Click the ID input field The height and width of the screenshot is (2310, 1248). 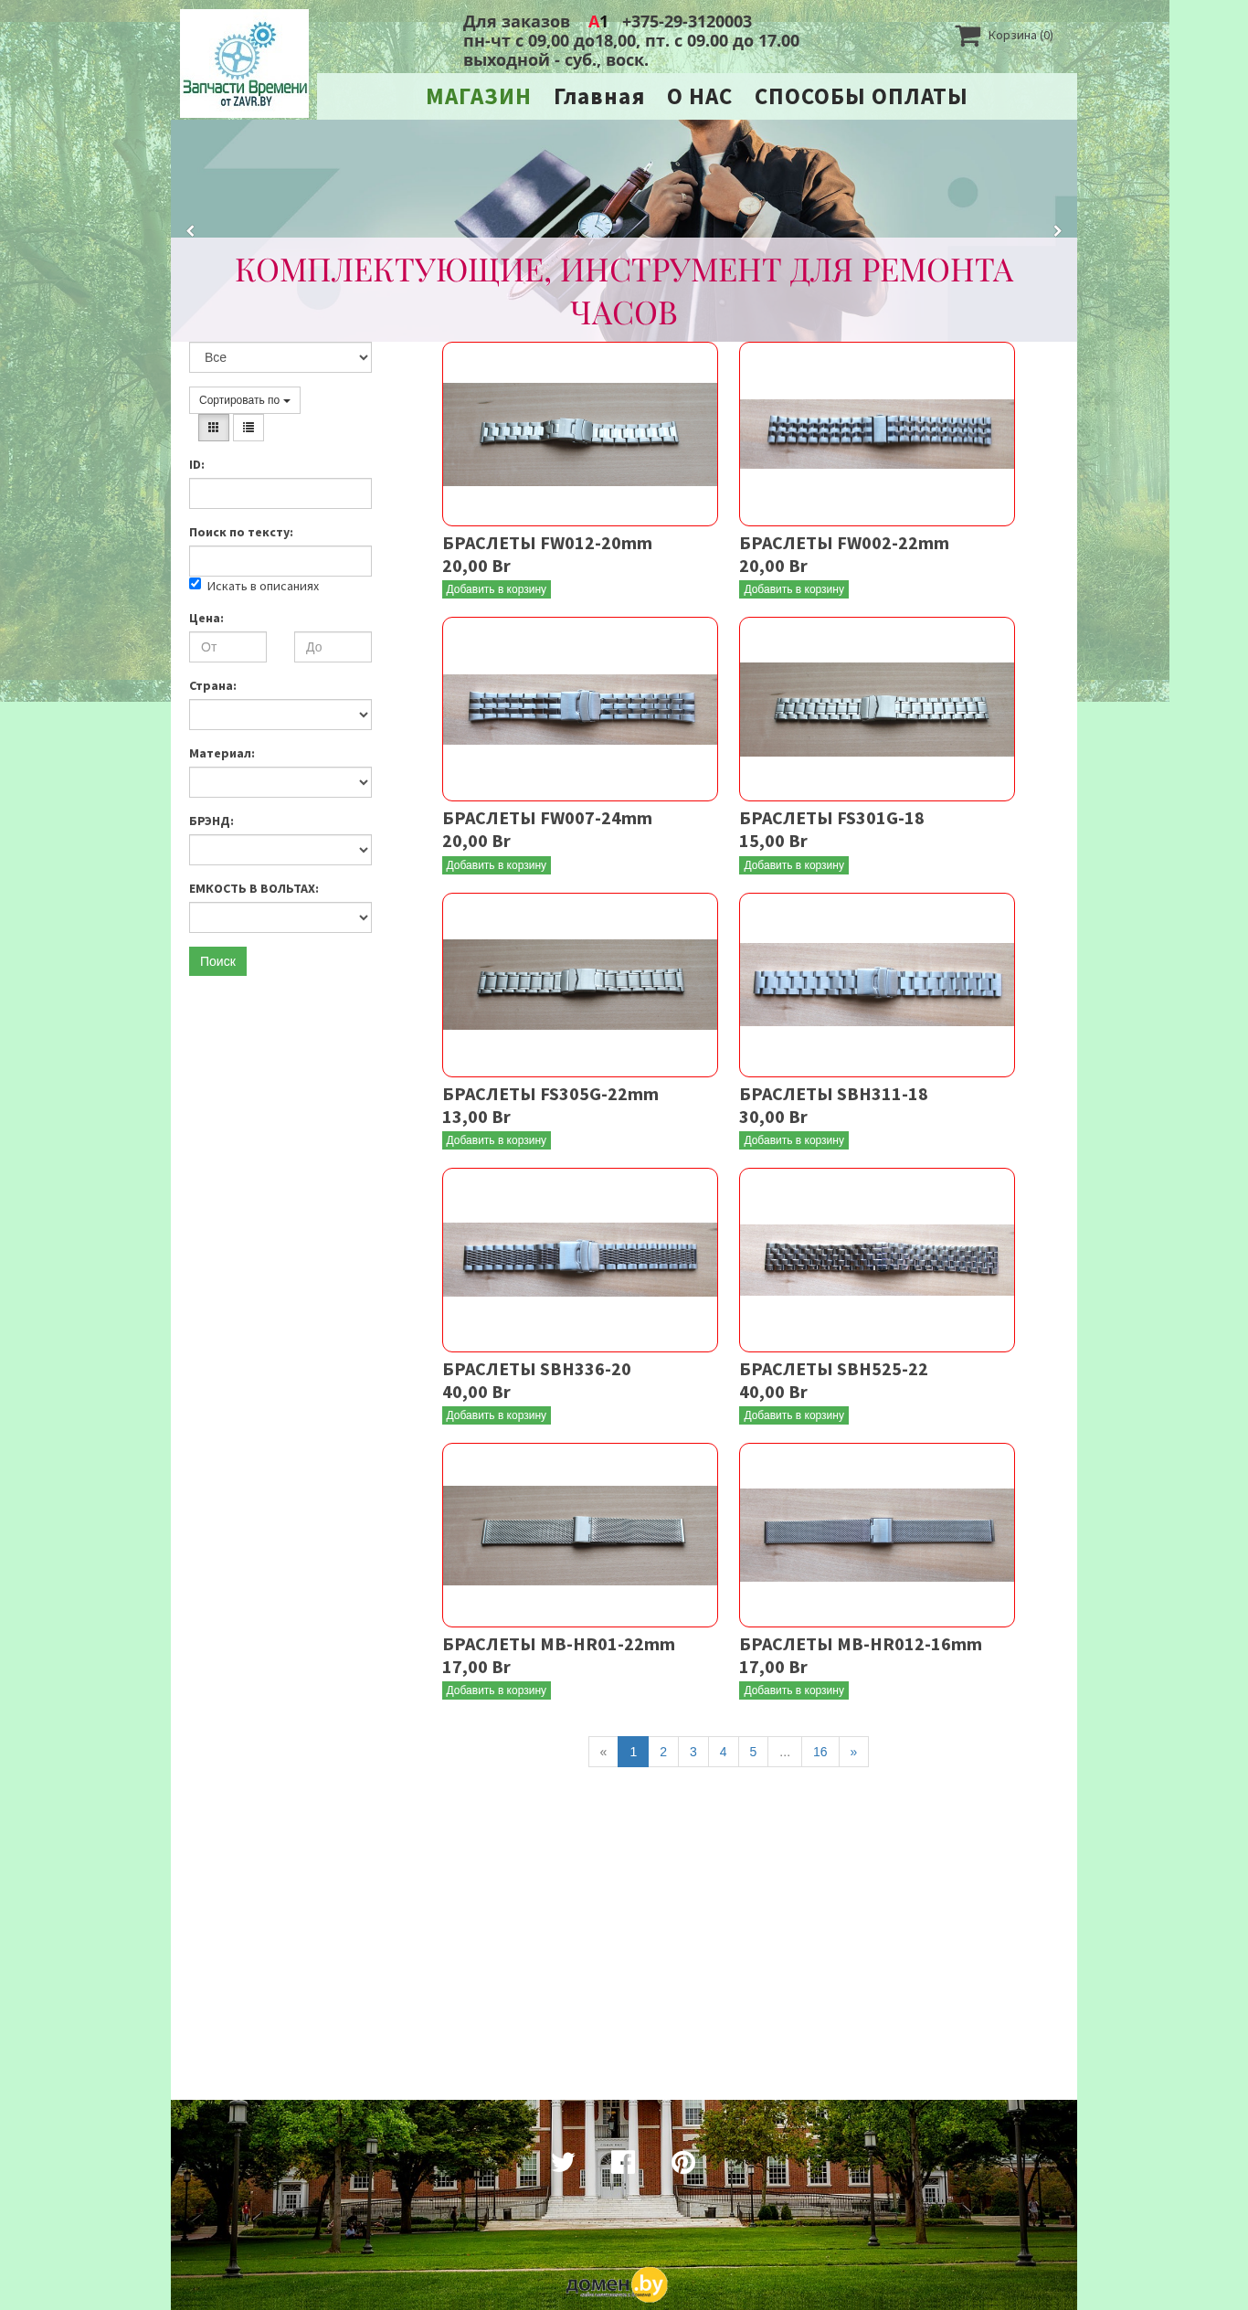pos(280,493)
